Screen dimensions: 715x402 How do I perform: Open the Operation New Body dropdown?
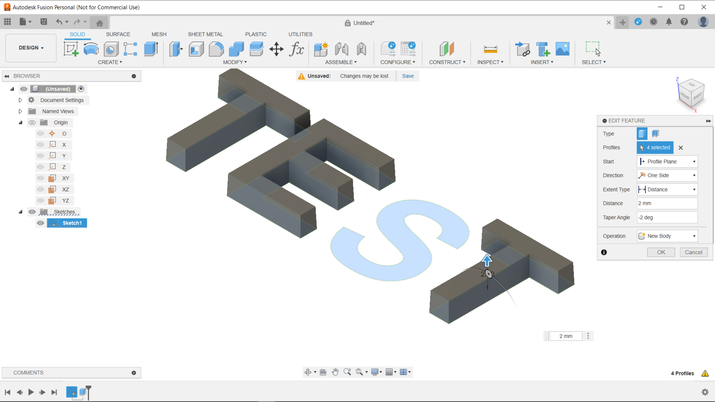tap(667, 236)
